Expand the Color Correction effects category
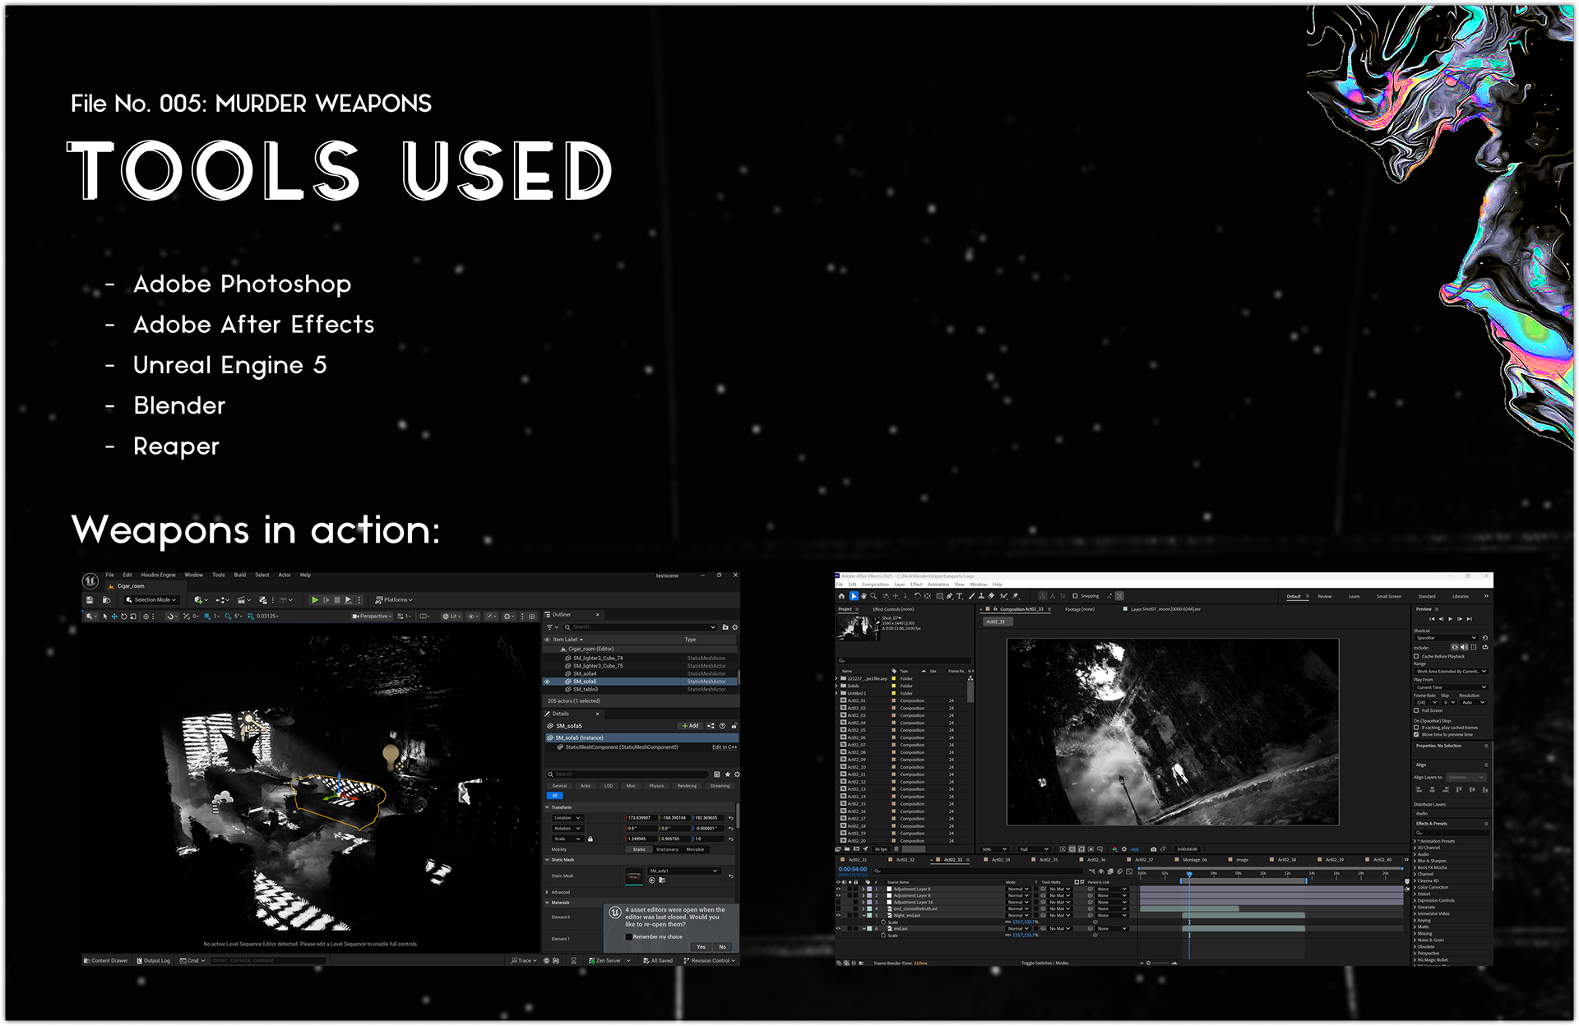The height and width of the screenshot is (1026, 1579). (1415, 888)
